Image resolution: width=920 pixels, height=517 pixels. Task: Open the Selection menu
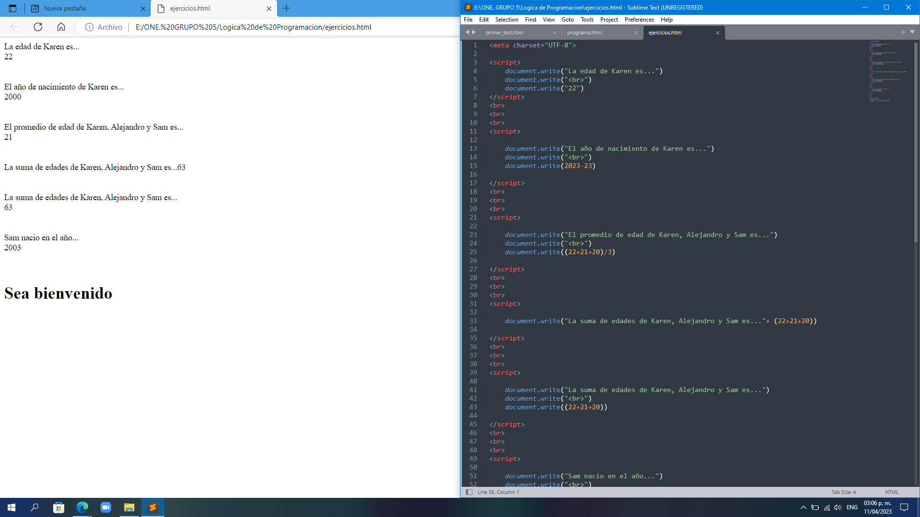click(506, 20)
